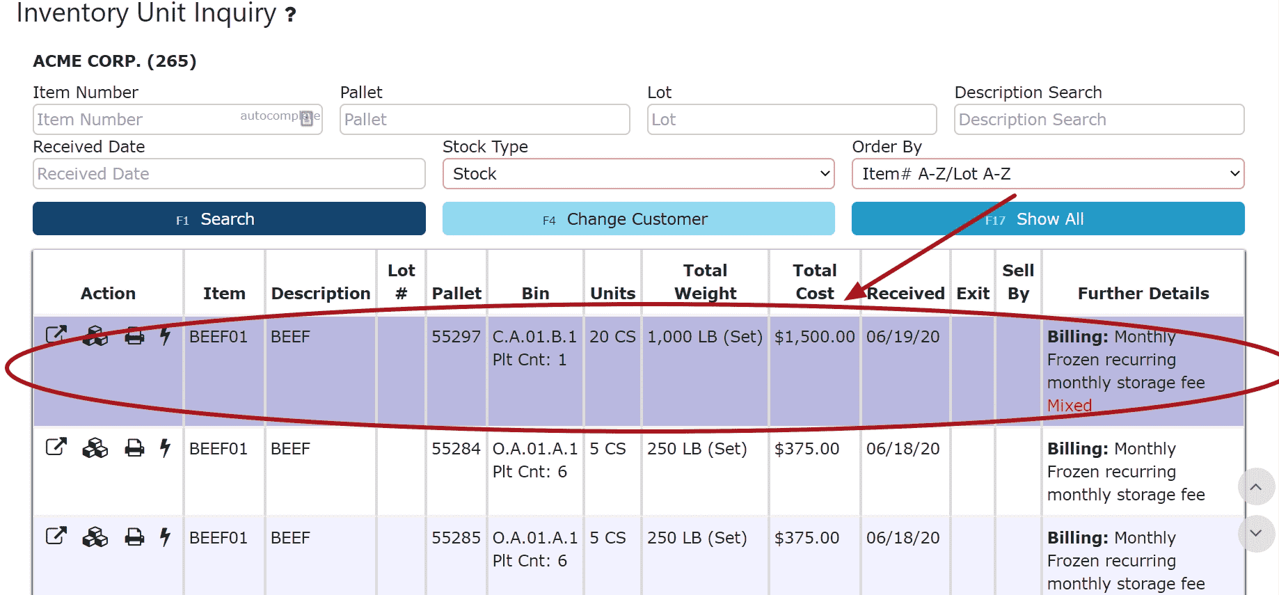Focus the Received Date input field

pyautogui.click(x=229, y=174)
